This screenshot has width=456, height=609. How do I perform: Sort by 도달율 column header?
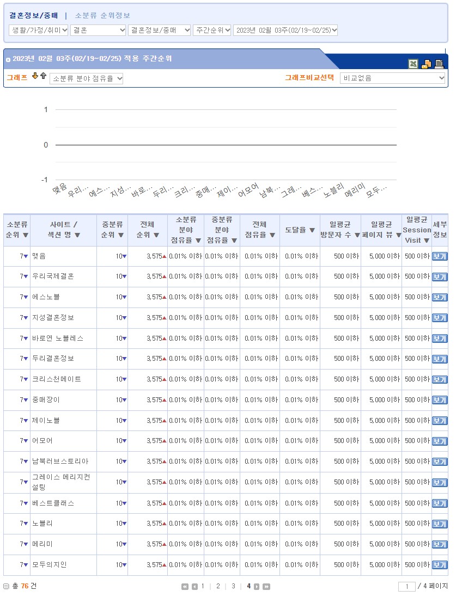pos(300,230)
